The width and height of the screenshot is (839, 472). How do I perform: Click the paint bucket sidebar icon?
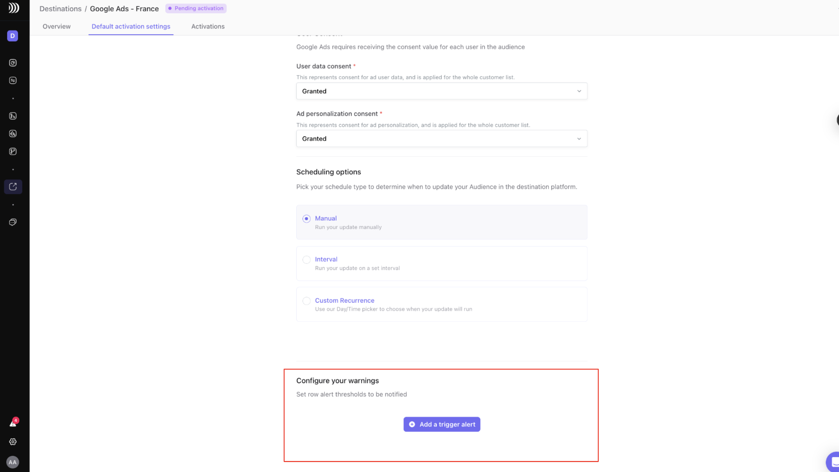13,134
